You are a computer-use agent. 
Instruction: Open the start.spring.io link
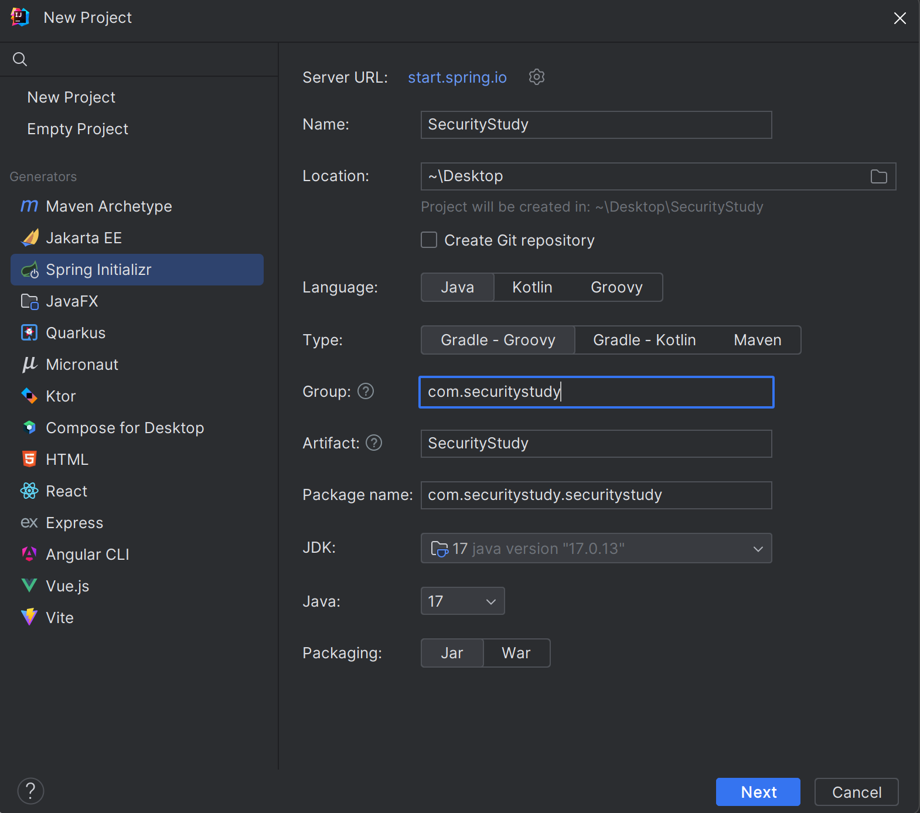click(x=457, y=77)
